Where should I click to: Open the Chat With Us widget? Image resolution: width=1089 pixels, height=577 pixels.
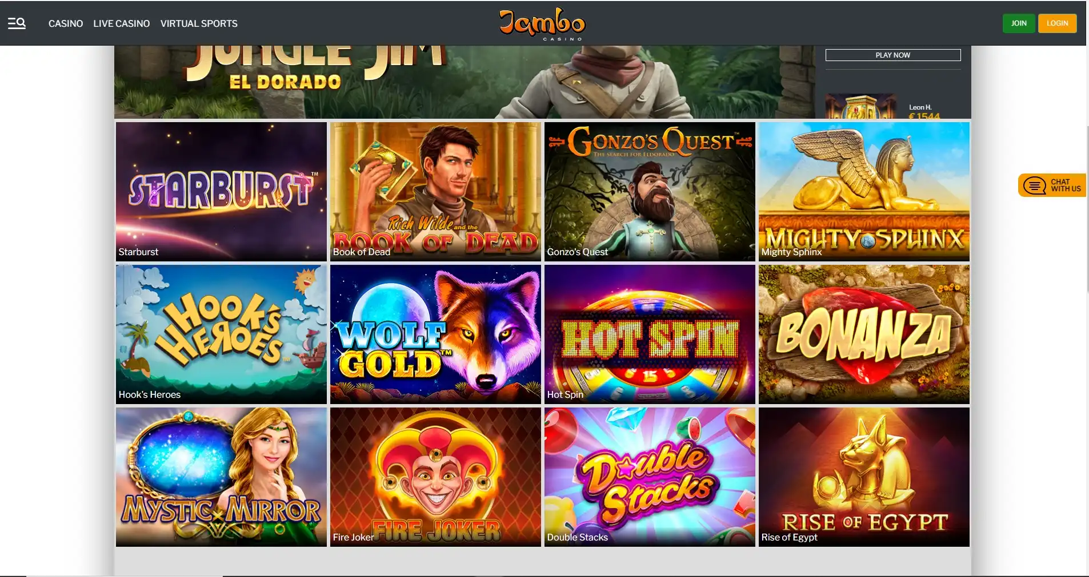click(x=1052, y=185)
